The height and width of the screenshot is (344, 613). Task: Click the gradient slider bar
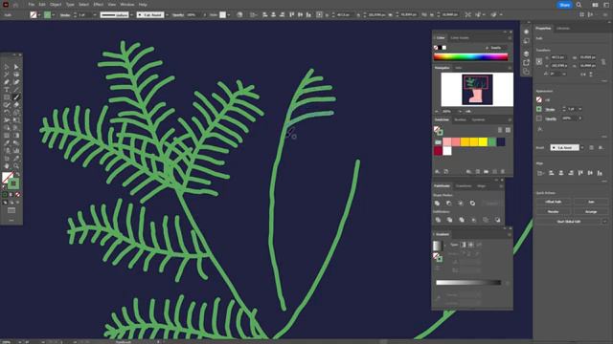coord(468,283)
